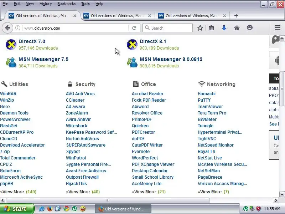Click the MSN Messenger 8.0.0812 icon
Viewport: 285px width, 214px height.
(132, 62)
